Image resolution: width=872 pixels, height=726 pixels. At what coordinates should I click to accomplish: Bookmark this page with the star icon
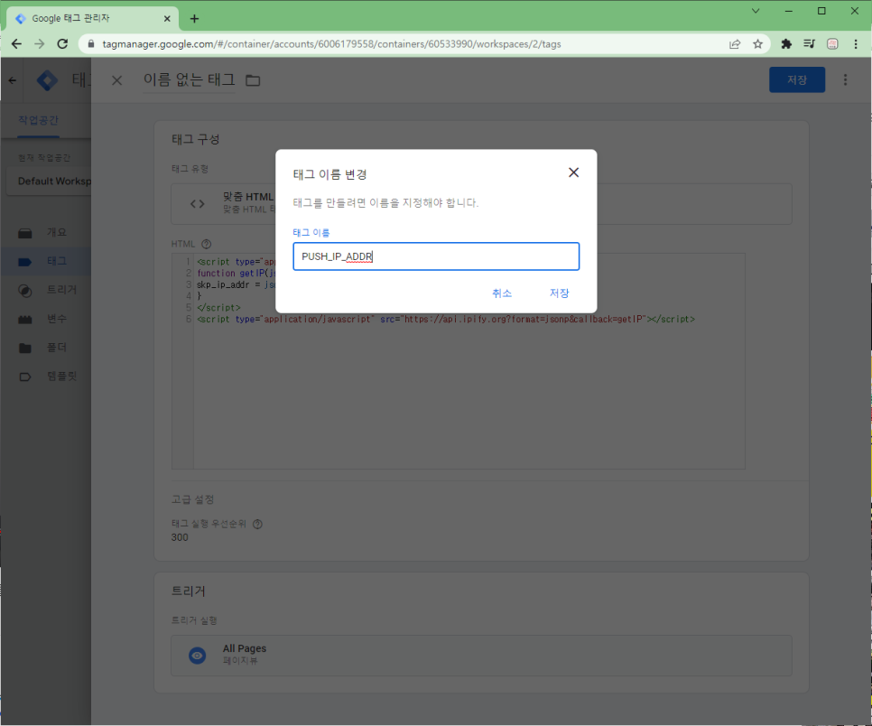(757, 44)
